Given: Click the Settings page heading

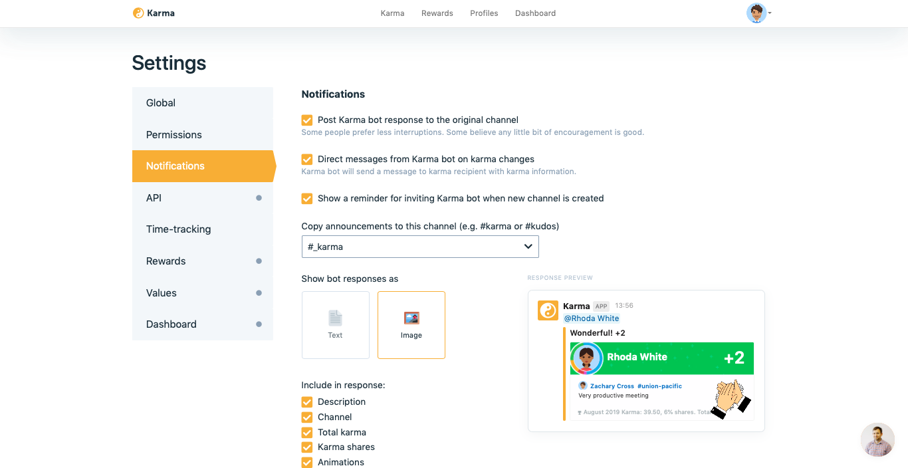Looking at the screenshot, I should click(x=169, y=63).
